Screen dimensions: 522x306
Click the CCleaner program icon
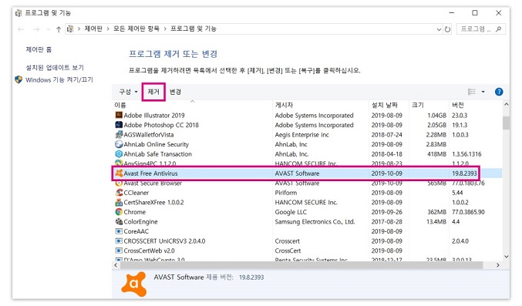[x=119, y=193]
